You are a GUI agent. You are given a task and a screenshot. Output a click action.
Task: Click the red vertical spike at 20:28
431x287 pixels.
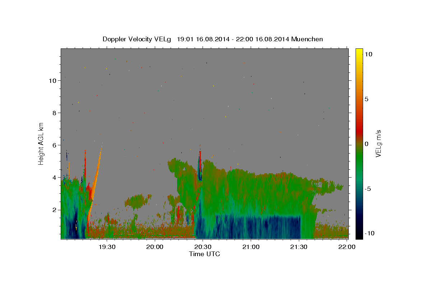coord(200,161)
